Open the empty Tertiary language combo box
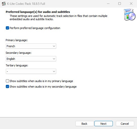Viewport: 137px width, 129px height. 31,71
